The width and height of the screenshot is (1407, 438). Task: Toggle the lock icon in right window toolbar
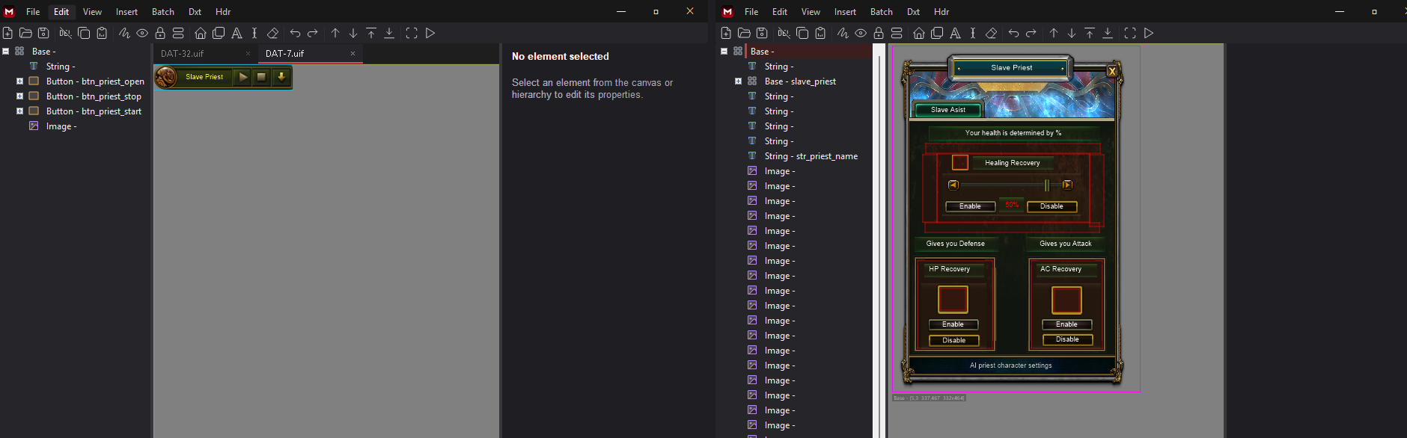(879, 33)
